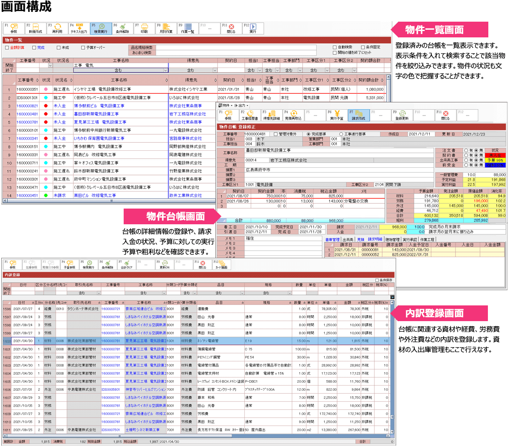Enable the 金額計算 checkbox
The image size is (510, 446).
click(7, 48)
